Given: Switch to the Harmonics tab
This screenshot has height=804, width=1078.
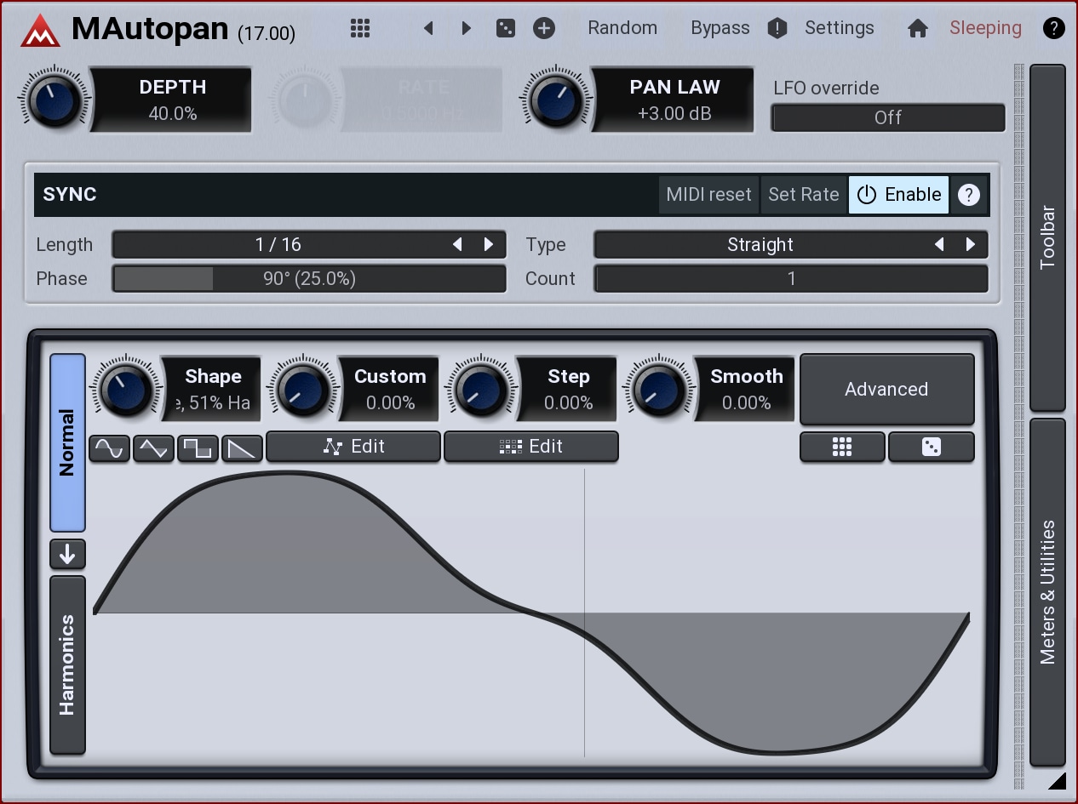Looking at the screenshot, I should (x=67, y=664).
